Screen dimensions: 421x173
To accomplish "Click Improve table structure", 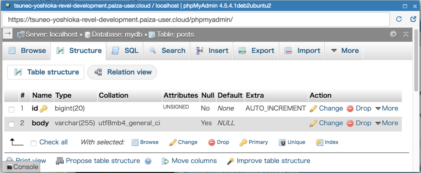I will click(x=273, y=161).
